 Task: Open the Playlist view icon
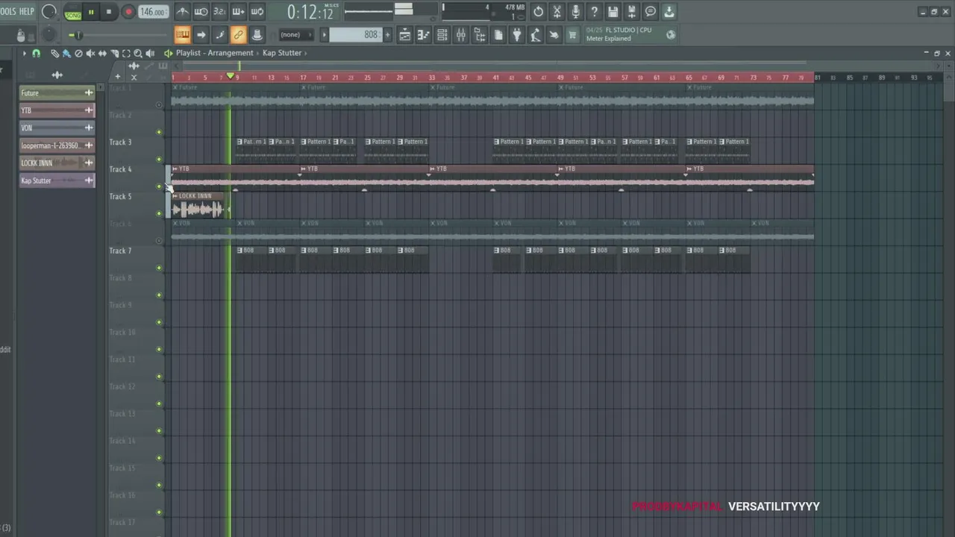click(x=404, y=34)
